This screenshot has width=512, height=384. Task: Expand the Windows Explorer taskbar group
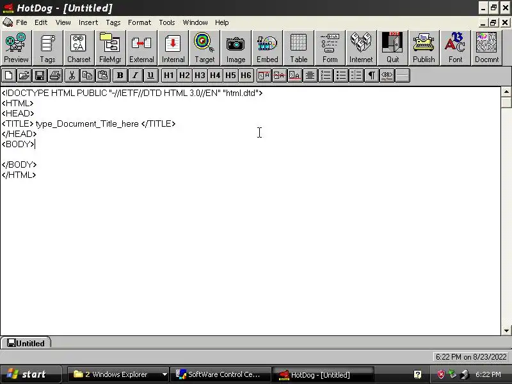164,374
